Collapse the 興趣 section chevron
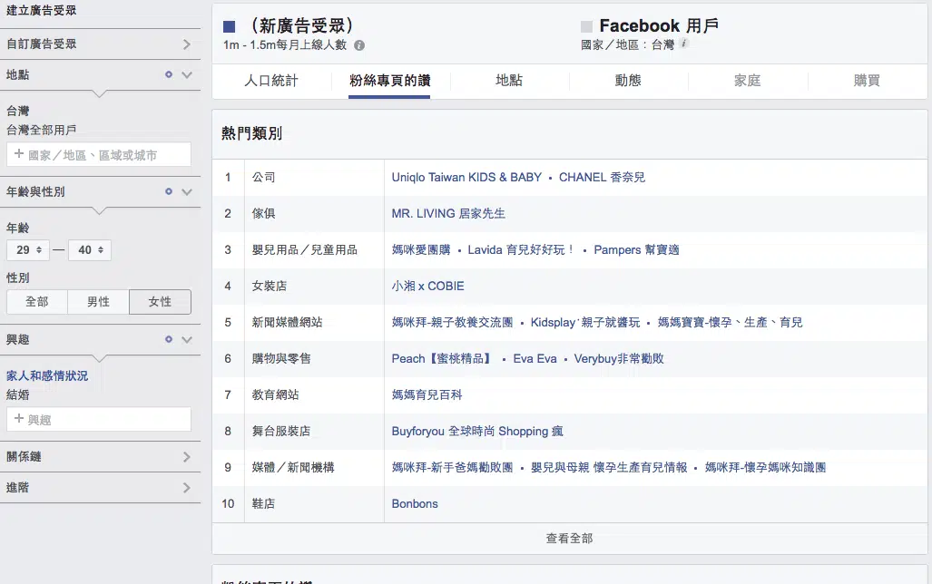The width and height of the screenshot is (932, 584). 187,340
